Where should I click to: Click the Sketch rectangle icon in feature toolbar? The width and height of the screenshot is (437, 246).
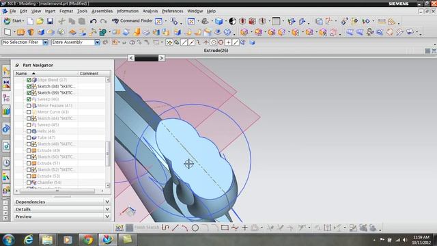pyautogui.click(x=8, y=32)
